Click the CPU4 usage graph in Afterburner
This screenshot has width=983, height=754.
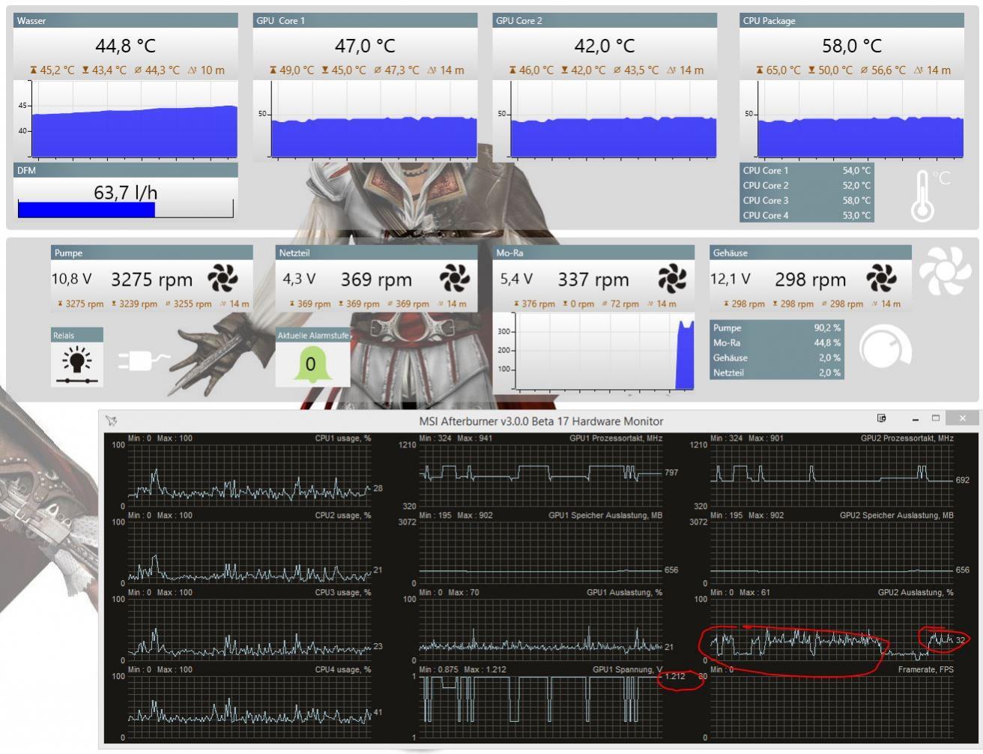(249, 707)
